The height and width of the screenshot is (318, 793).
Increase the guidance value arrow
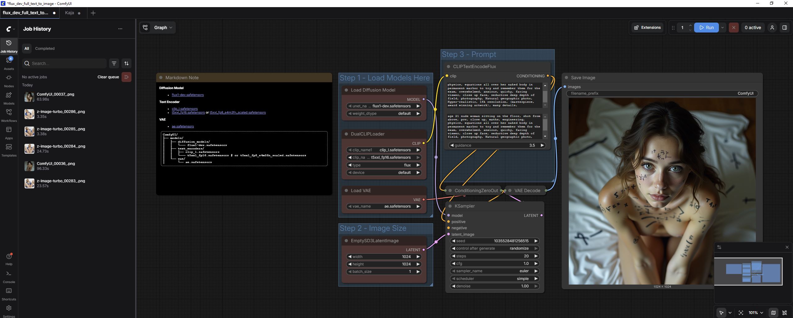click(542, 145)
